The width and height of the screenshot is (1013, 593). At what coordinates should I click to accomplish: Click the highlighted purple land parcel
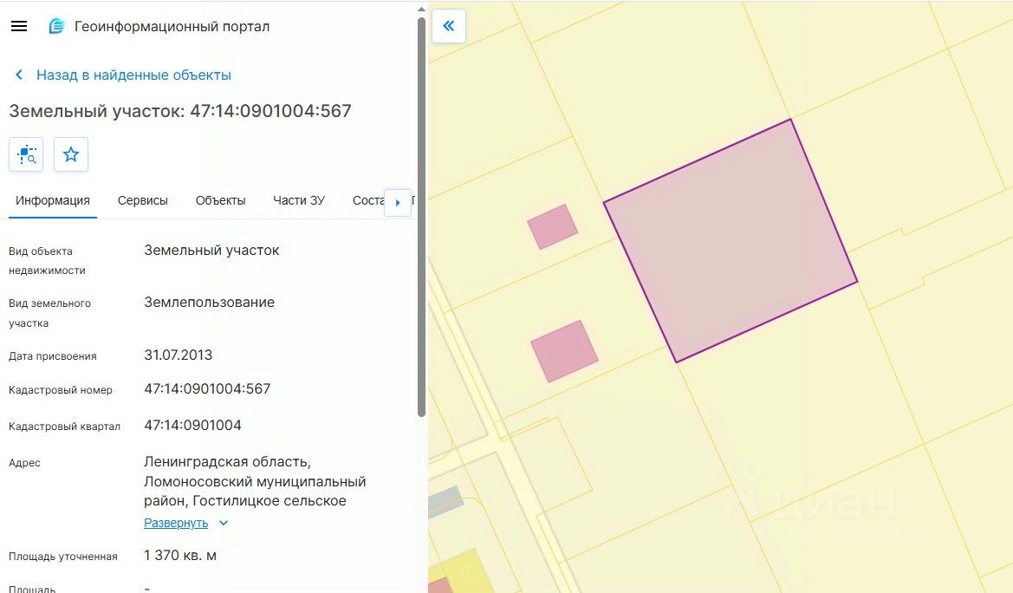[731, 240]
